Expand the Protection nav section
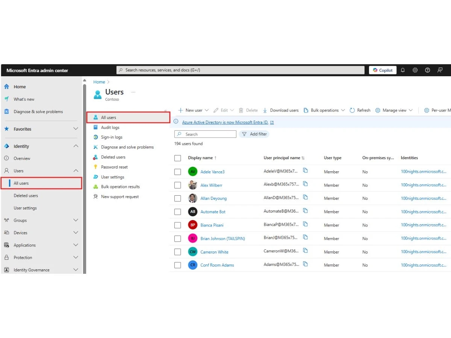Screen dimensions: 451x338 click(76, 257)
